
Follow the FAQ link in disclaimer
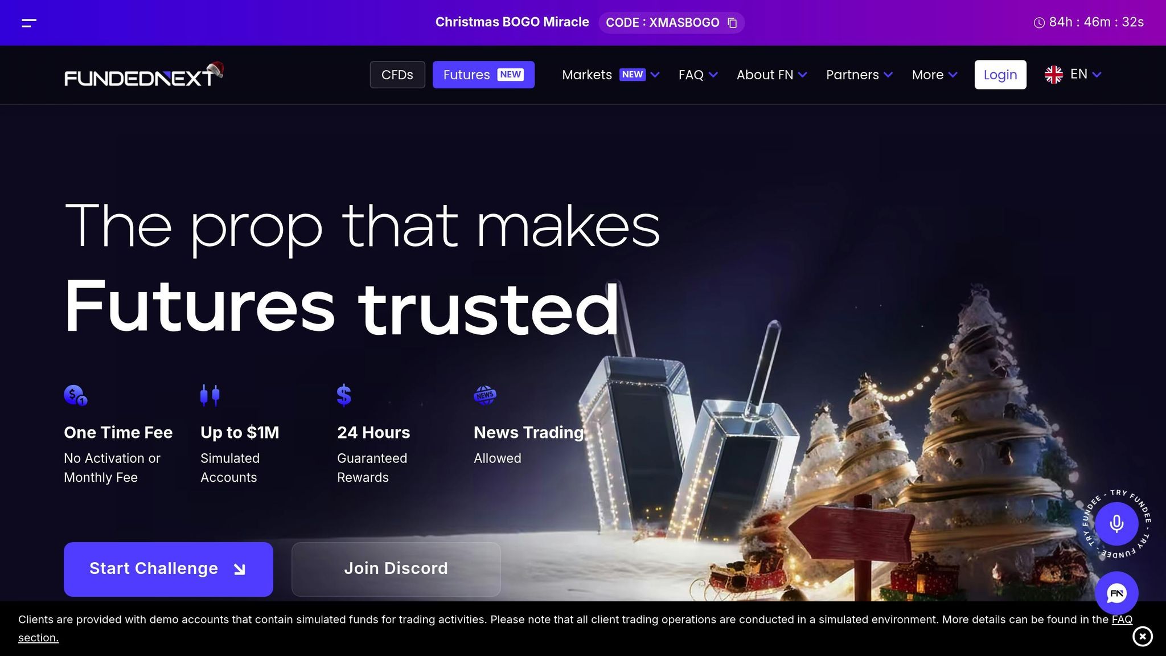pyautogui.click(x=1122, y=620)
